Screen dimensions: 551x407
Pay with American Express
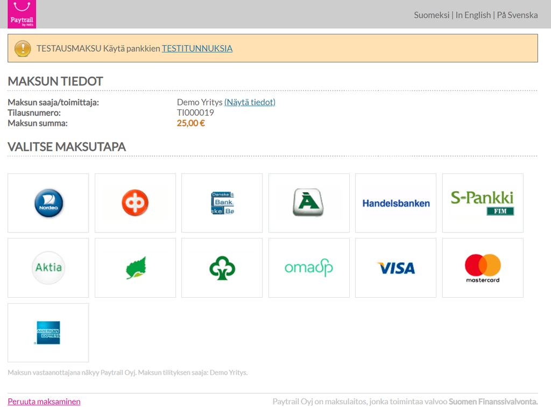click(x=48, y=333)
